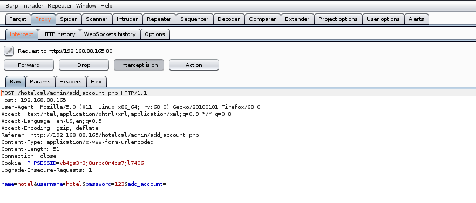Forward the intercepted request
The height and width of the screenshot is (203, 476).
(29, 65)
